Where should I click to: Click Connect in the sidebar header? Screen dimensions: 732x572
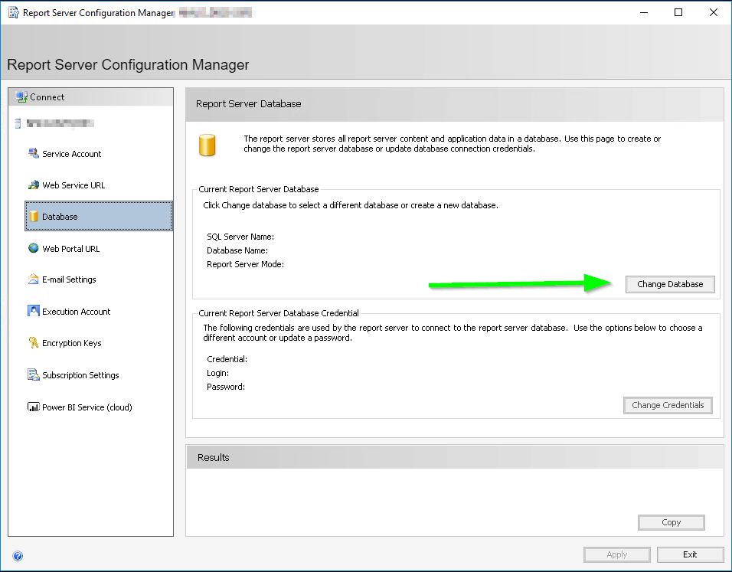pyautogui.click(x=47, y=97)
